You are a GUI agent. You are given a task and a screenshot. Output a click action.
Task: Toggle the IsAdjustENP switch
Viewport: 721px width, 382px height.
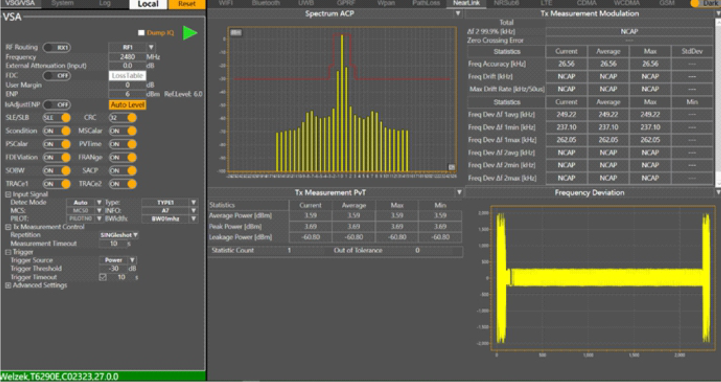tap(57, 104)
